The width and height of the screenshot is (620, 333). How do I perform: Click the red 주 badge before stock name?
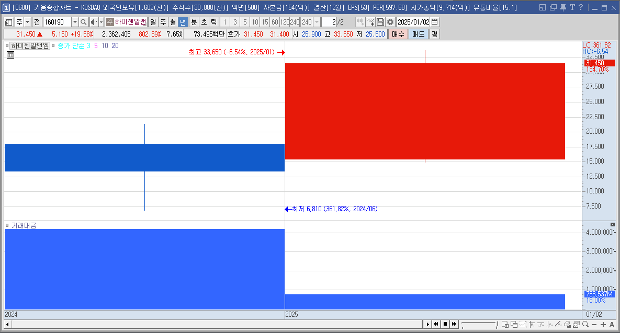pos(109,22)
